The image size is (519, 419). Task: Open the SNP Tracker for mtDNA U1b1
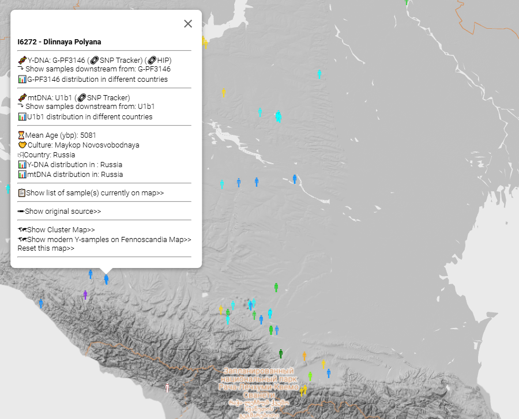(x=108, y=97)
